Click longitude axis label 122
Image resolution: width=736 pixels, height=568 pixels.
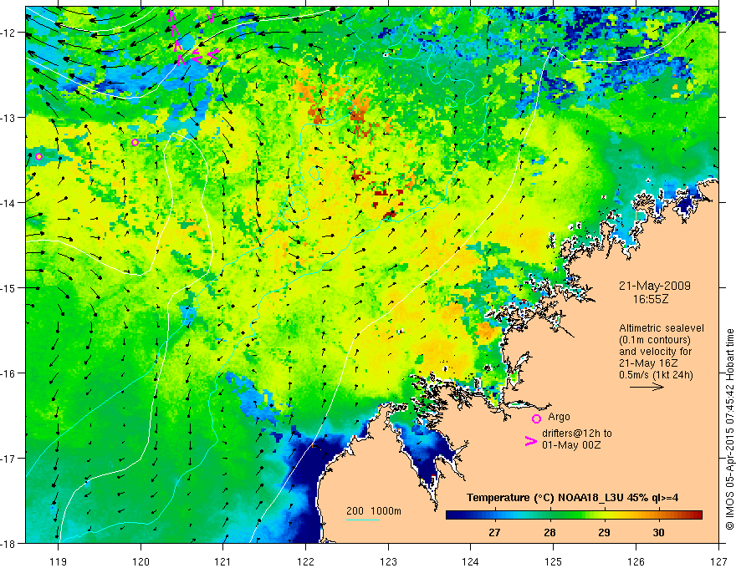pyautogui.click(x=305, y=561)
